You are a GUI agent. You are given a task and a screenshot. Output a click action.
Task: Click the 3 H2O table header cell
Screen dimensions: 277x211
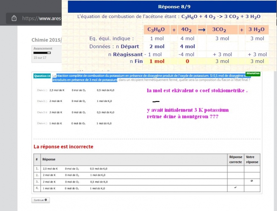(257, 30)
